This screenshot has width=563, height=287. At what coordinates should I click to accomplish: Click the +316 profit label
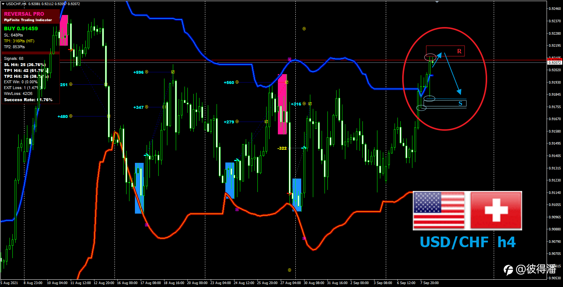pyautogui.click(x=296, y=104)
